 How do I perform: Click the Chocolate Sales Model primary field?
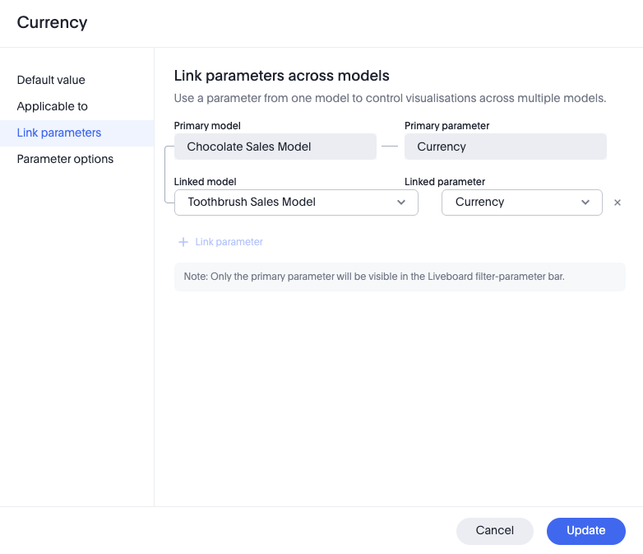tap(275, 147)
